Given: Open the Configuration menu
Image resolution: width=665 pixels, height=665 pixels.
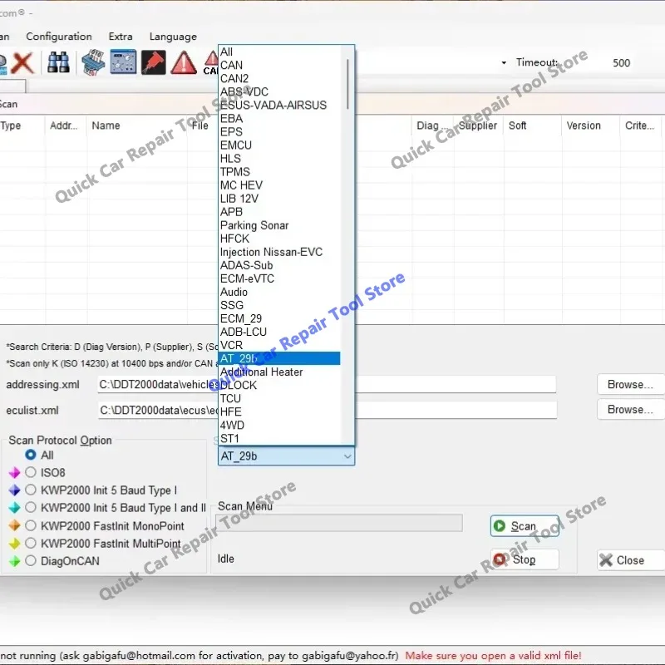Looking at the screenshot, I should click(x=59, y=37).
